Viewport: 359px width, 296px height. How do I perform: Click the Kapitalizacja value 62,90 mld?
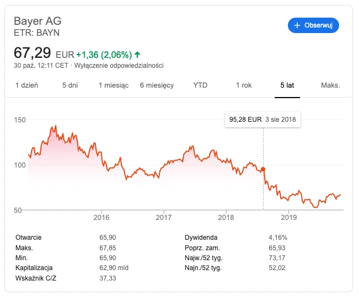tap(114, 268)
